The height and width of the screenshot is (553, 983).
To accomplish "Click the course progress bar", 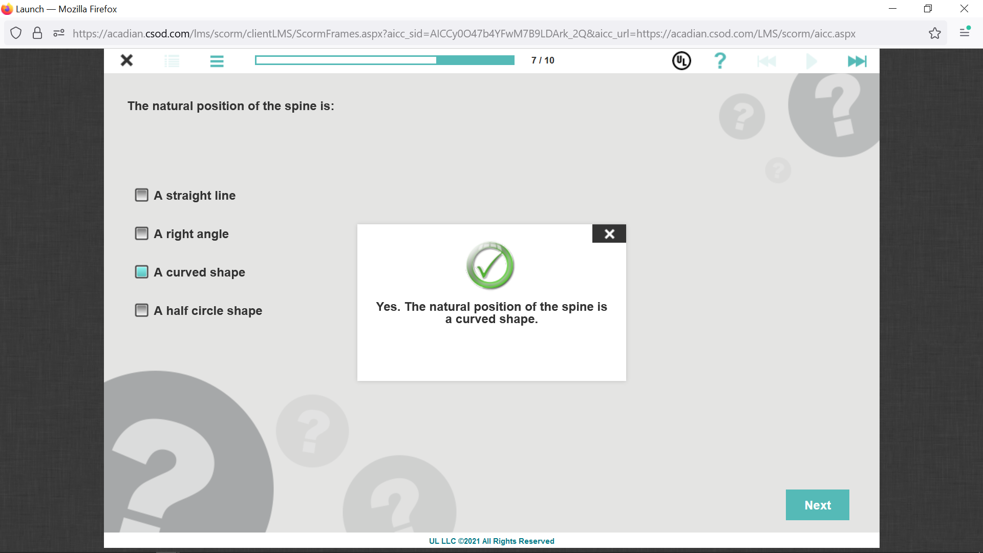I will (x=384, y=60).
